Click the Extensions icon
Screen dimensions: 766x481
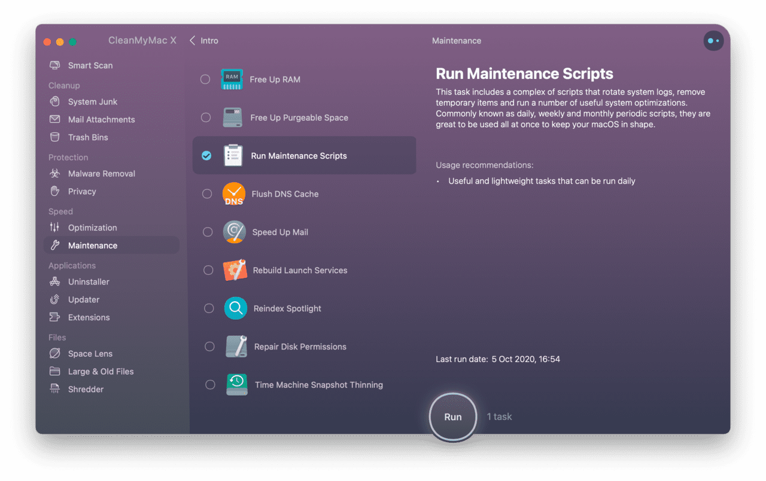55,317
